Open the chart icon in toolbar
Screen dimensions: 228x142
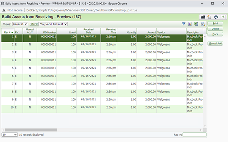[x=190, y=24]
